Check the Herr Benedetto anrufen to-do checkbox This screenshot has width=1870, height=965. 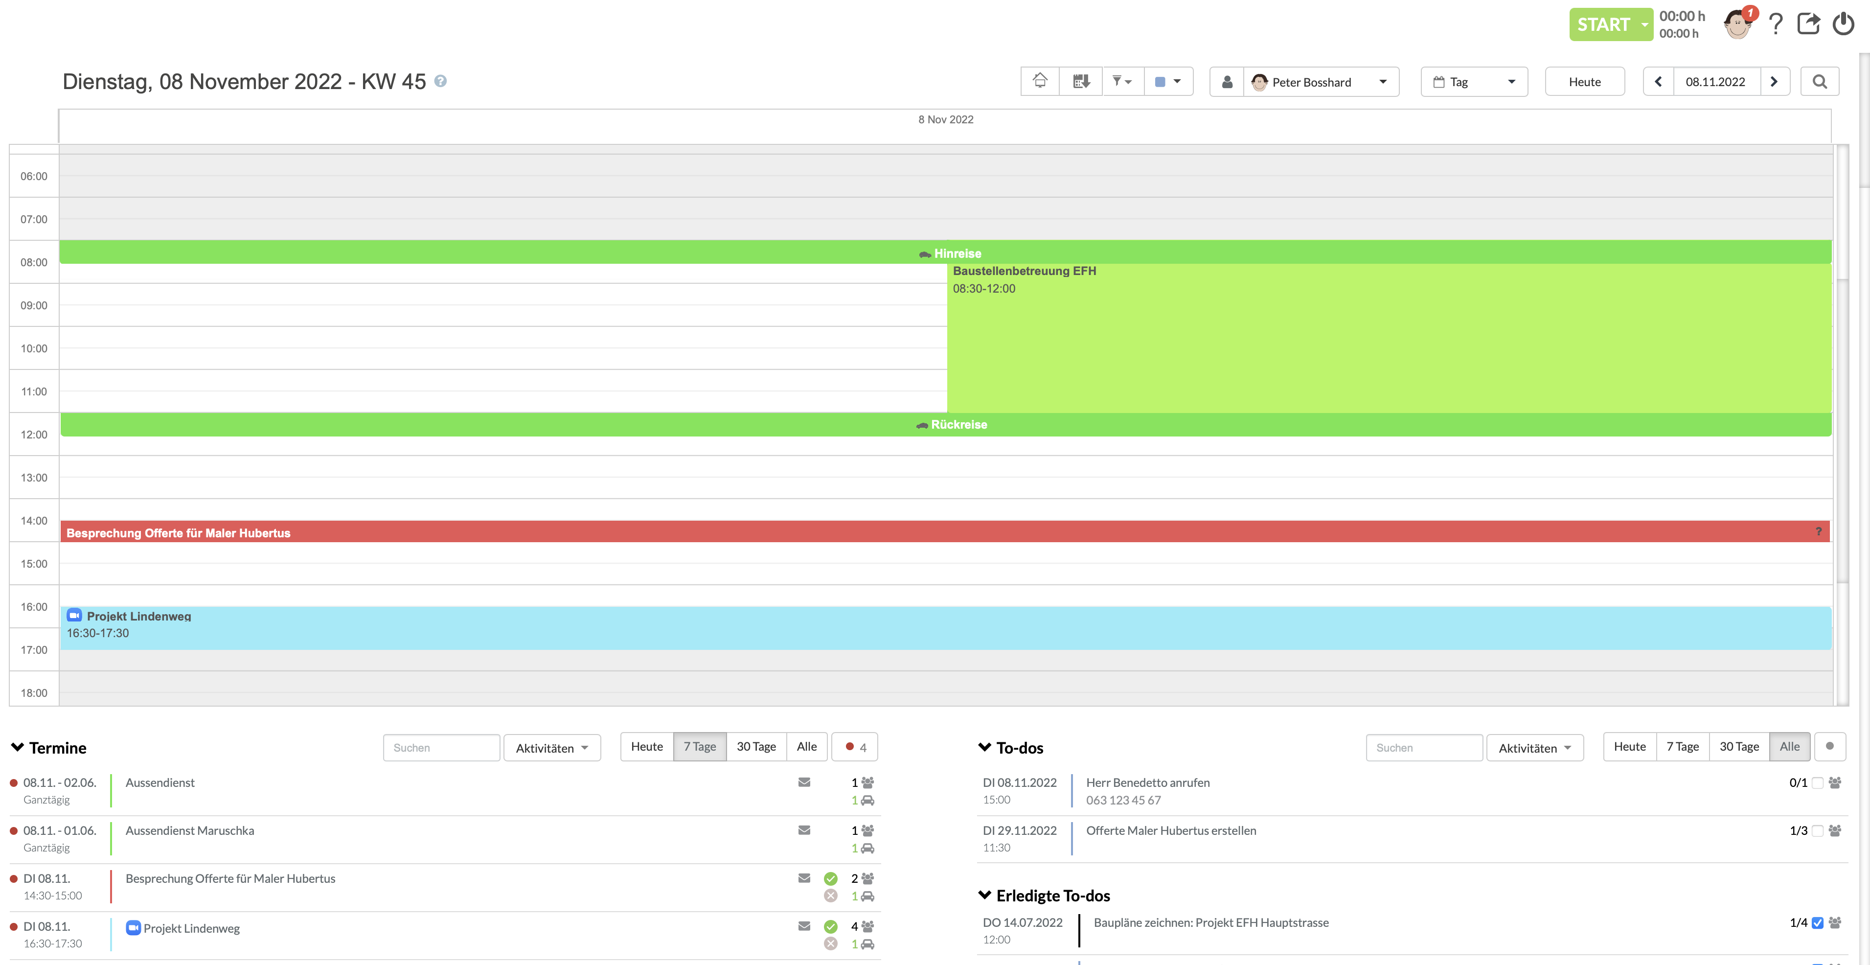pos(1817,783)
